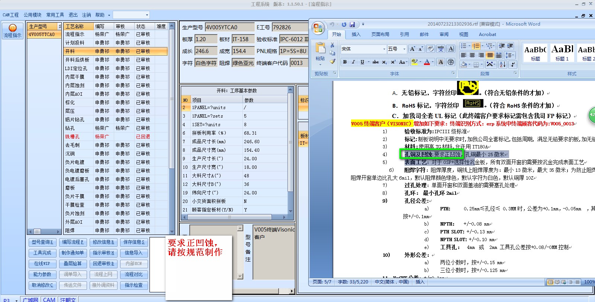Click the 取消修改C button

[42, 285]
